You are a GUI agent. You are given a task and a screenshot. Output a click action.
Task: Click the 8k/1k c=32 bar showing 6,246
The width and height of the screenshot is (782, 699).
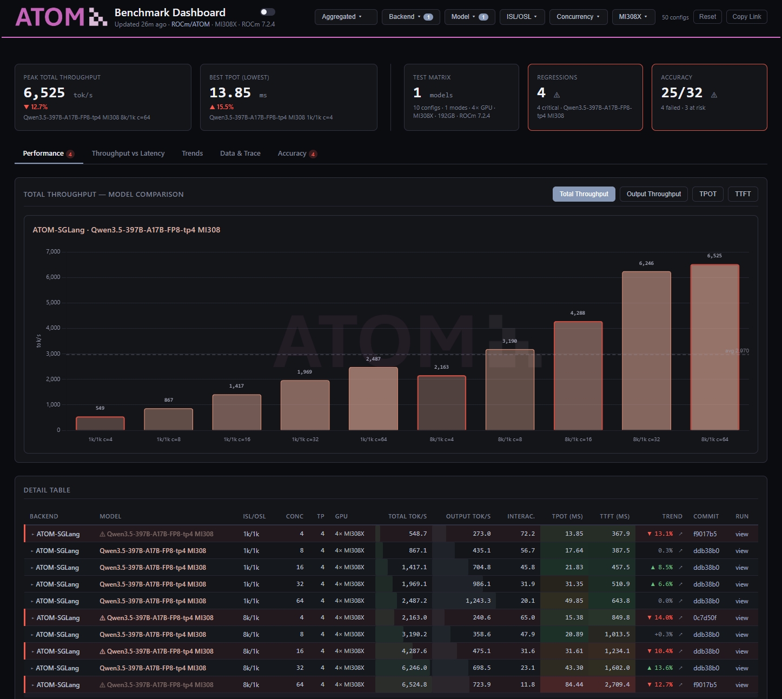pyautogui.click(x=646, y=351)
